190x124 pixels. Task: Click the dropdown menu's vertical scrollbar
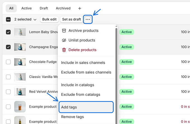(x=116, y=70)
